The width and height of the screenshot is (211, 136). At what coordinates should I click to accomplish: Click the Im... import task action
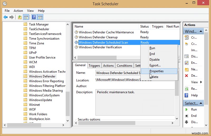tap(194, 50)
